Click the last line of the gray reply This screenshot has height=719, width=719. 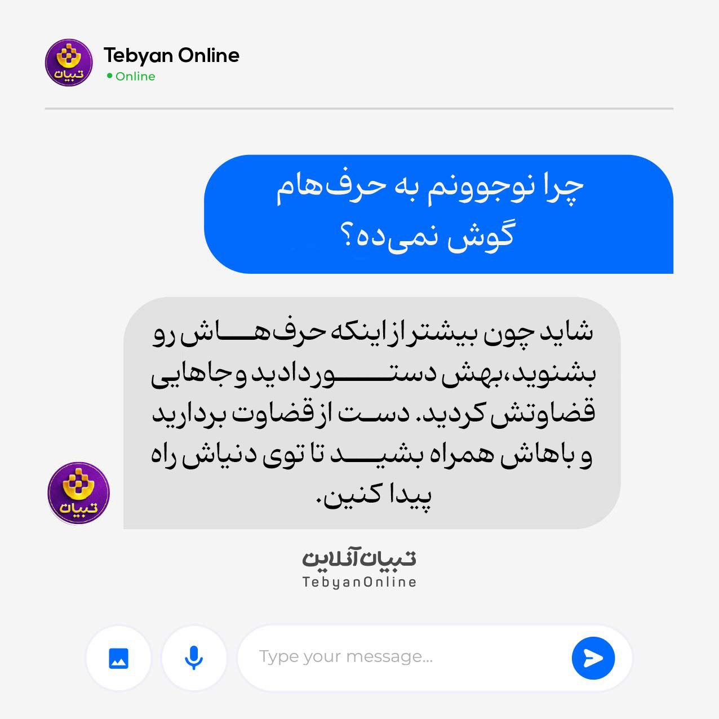coord(375,496)
